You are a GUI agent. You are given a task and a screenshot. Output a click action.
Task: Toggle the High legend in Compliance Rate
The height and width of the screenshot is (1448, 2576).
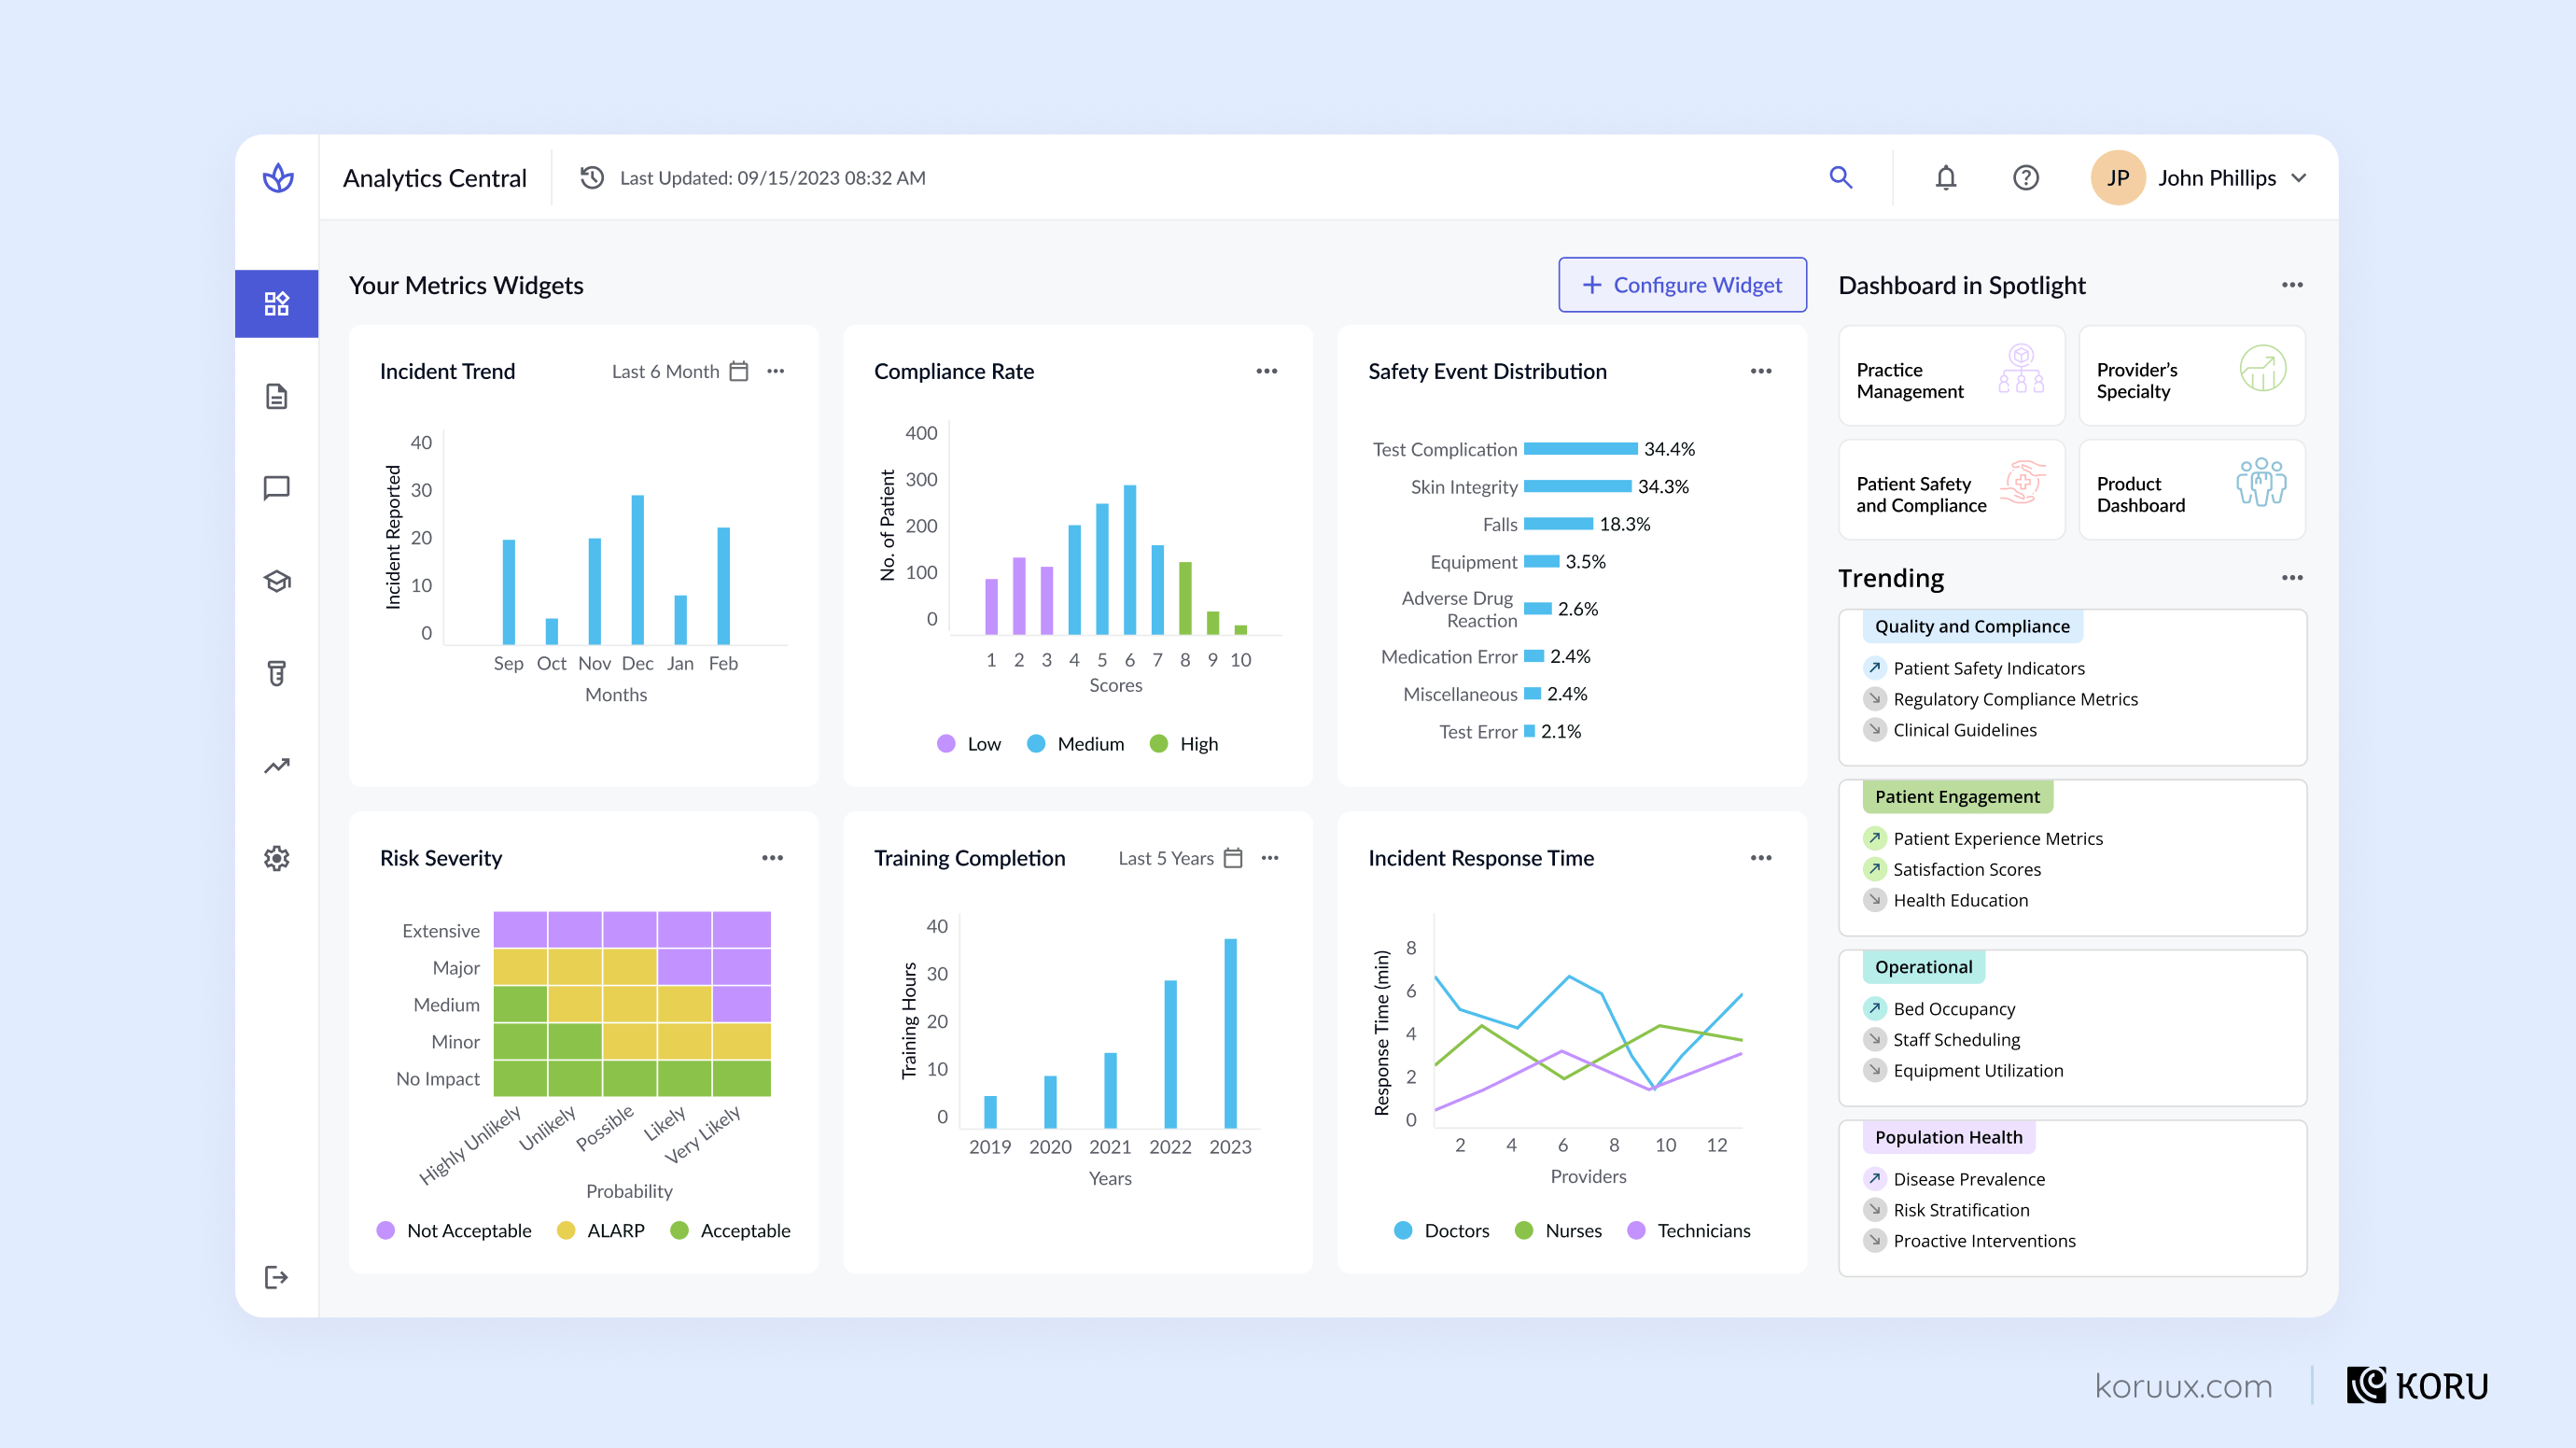tap(1184, 743)
